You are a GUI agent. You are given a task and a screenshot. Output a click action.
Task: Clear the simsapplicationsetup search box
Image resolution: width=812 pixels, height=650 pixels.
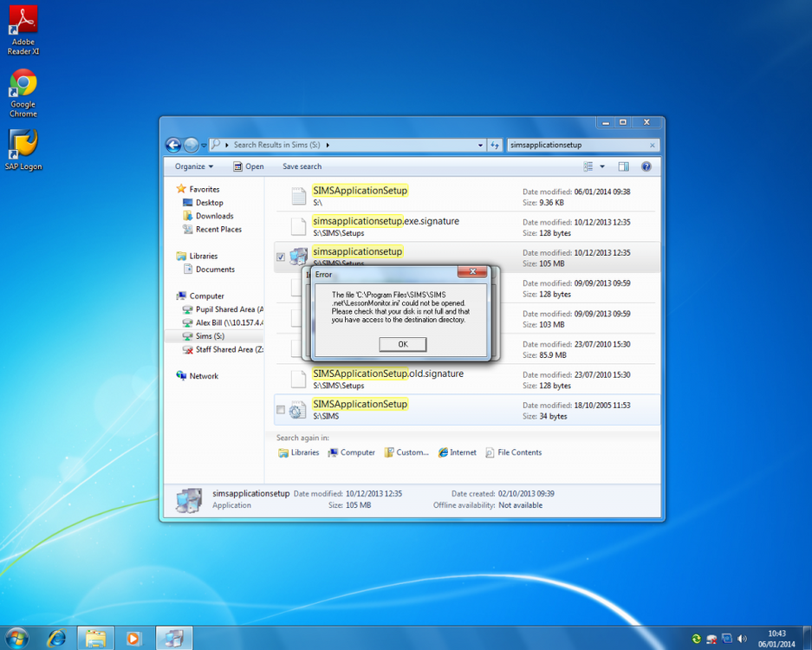[x=652, y=146]
